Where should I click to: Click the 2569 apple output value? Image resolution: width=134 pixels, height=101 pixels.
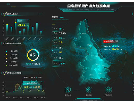(x=115, y=46)
